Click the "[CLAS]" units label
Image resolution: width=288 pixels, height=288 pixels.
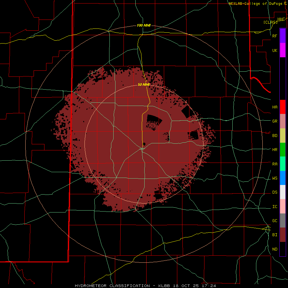[x=270, y=22]
